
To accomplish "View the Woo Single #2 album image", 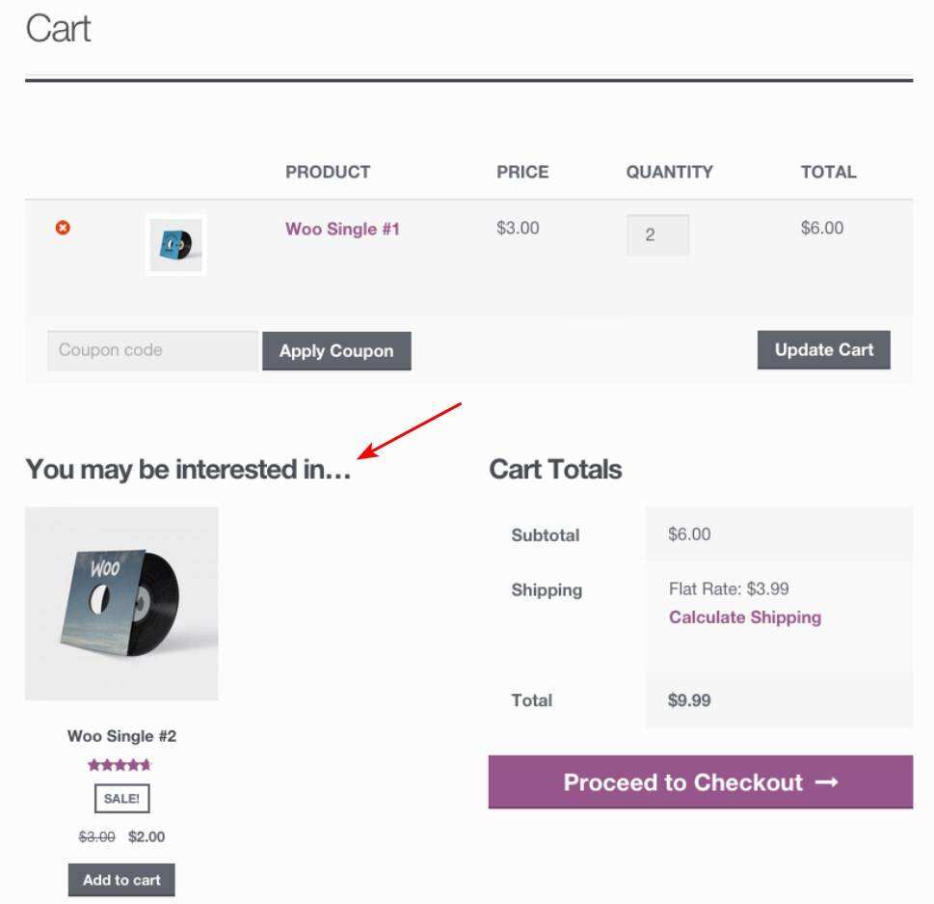I will (121, 604).
